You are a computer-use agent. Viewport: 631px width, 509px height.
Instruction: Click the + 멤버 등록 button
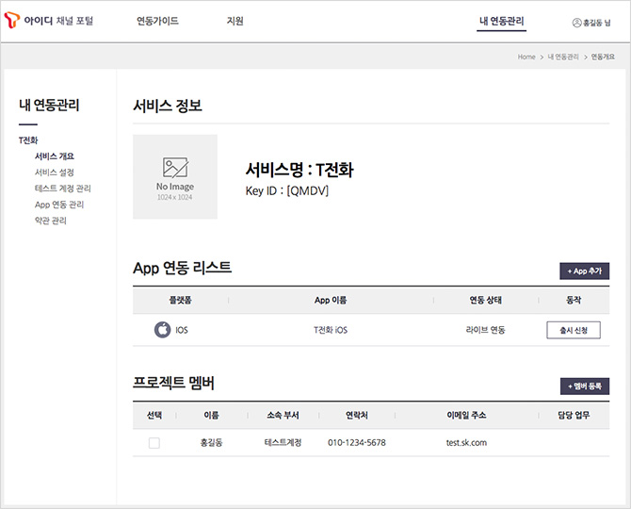pyautogui.click(x=585, y=386)
